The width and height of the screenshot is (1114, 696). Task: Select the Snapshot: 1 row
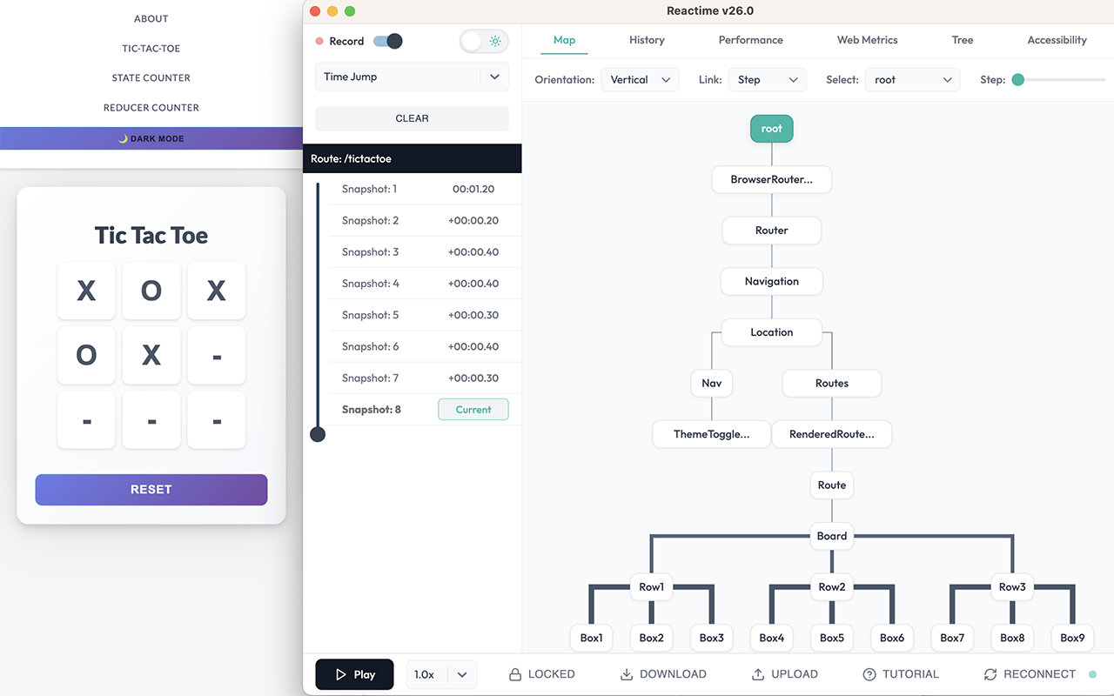(x=425, y=190)
